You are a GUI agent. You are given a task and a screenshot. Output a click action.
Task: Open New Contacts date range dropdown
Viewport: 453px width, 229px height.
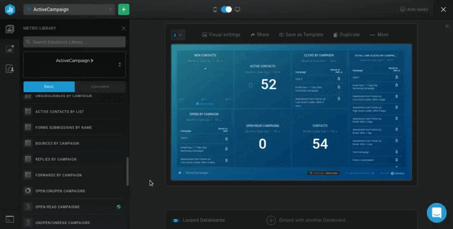coord(205,61)
